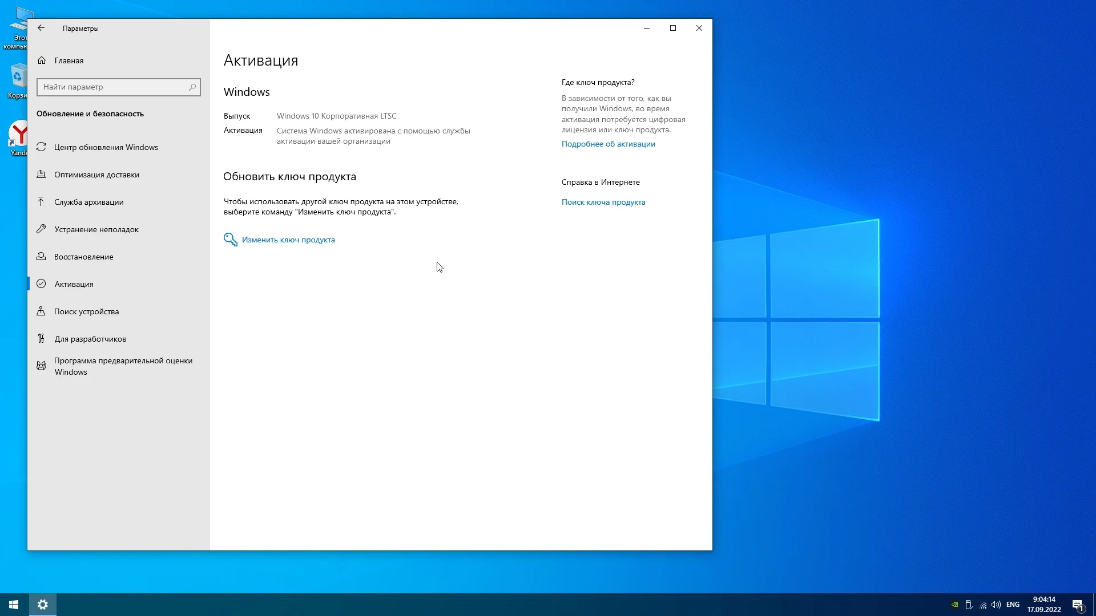Open Главная home page
Screen dimensions: 1096x616
(68, 60)
